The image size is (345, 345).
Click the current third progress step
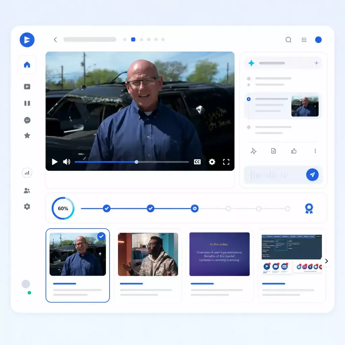195,208
